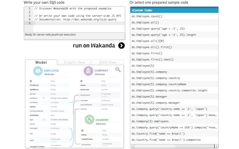Click the calculated icon next to fullName
239x149 pixels.
[44, 98]
